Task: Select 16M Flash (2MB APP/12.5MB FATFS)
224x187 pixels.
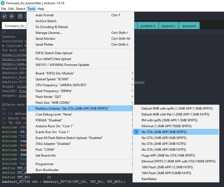Action: coord(176,167)
